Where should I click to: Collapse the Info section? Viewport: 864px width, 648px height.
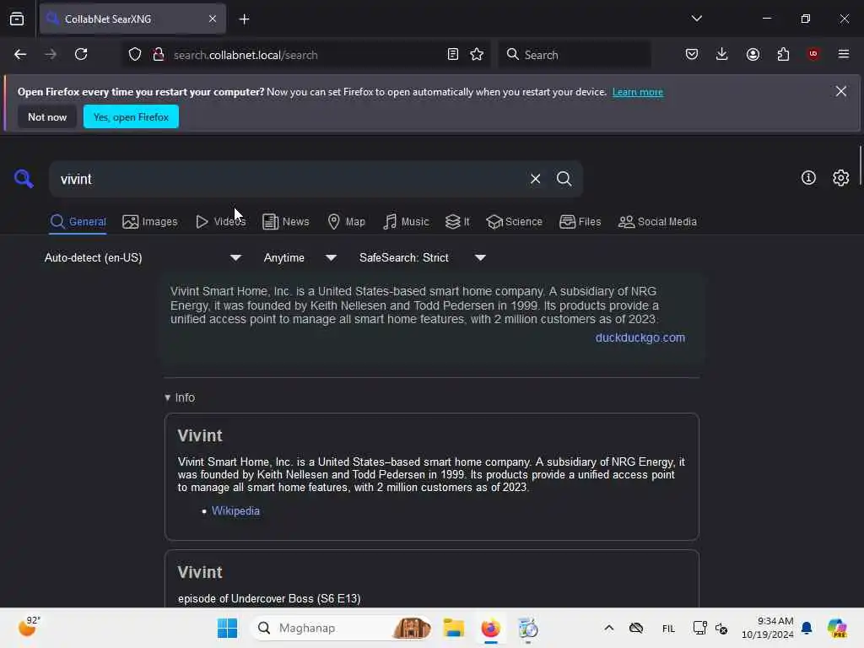(x=180, y=397)
